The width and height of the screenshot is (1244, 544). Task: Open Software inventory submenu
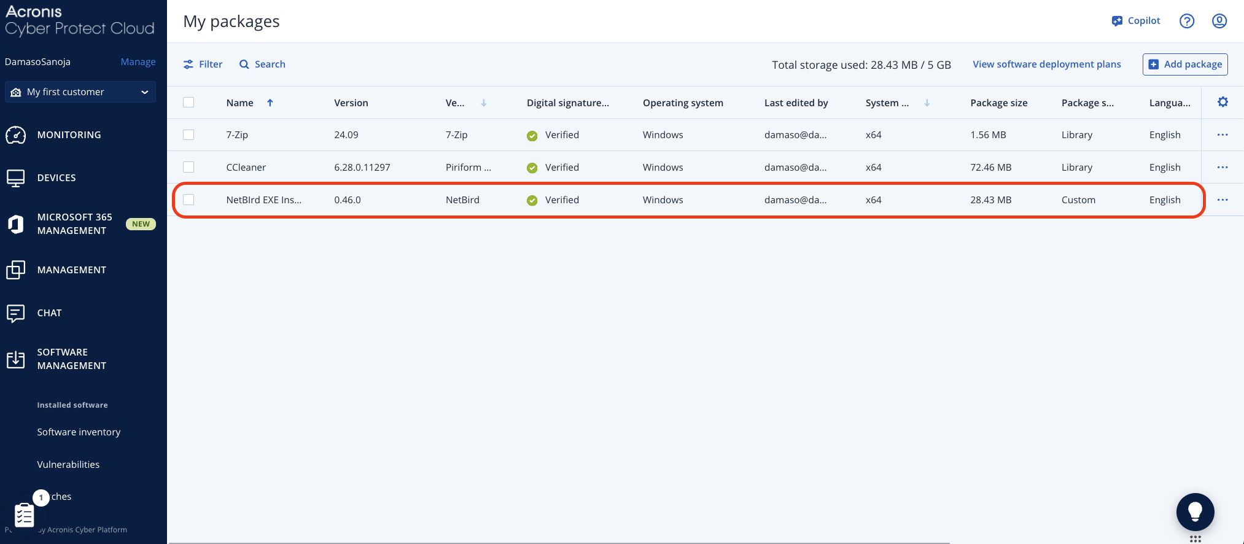pyautogui.click(x=79, y=432)
